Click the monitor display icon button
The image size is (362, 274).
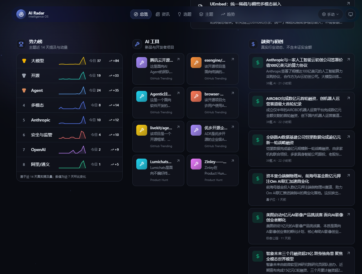point(351,14)
